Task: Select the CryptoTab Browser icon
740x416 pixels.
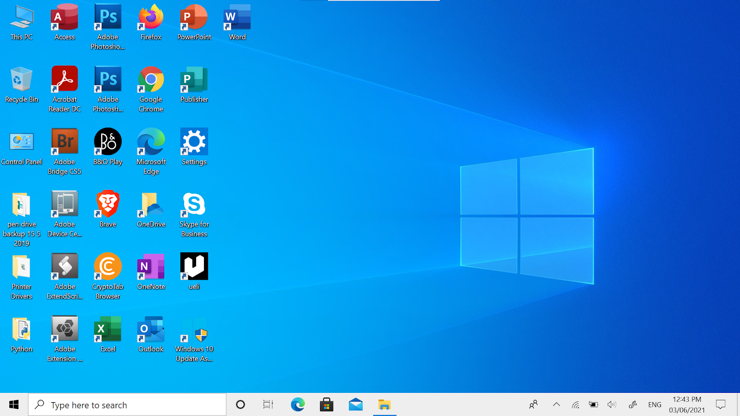Action: (x=108, y=276)
